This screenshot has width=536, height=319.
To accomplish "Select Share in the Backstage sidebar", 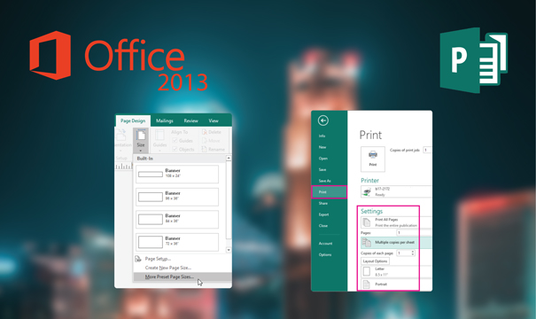I will tap(323, 204).
